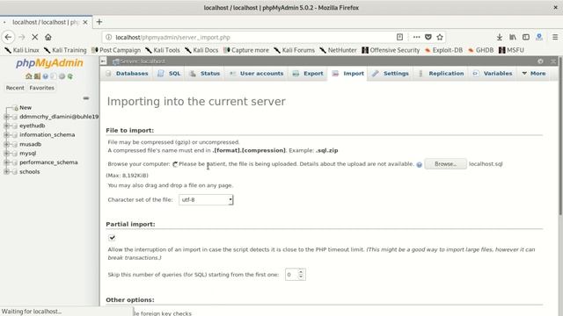Viewport: 563px width, 316px height.
Task: Open page settings gear at top right
Action: coord(540,61)
